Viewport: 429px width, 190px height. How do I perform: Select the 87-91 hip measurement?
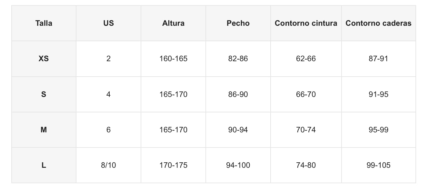click(378, 59)
